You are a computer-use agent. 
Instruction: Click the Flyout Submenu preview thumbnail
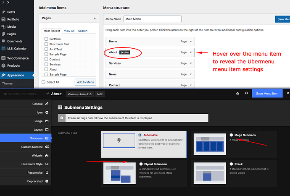click(119, 173)
